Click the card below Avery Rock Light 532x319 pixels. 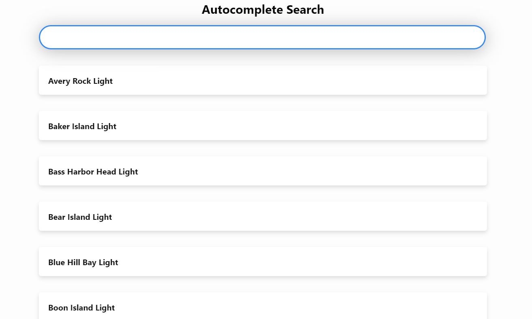coord(263,126)
